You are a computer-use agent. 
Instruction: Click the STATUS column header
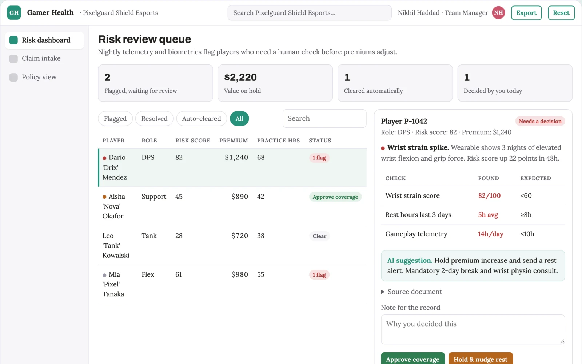pos(320,141)
